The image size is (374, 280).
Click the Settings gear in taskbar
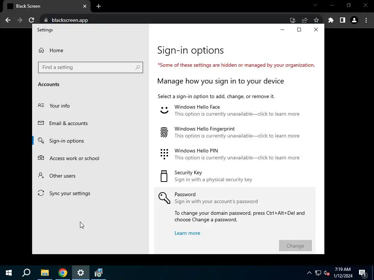tap(81, 273)
